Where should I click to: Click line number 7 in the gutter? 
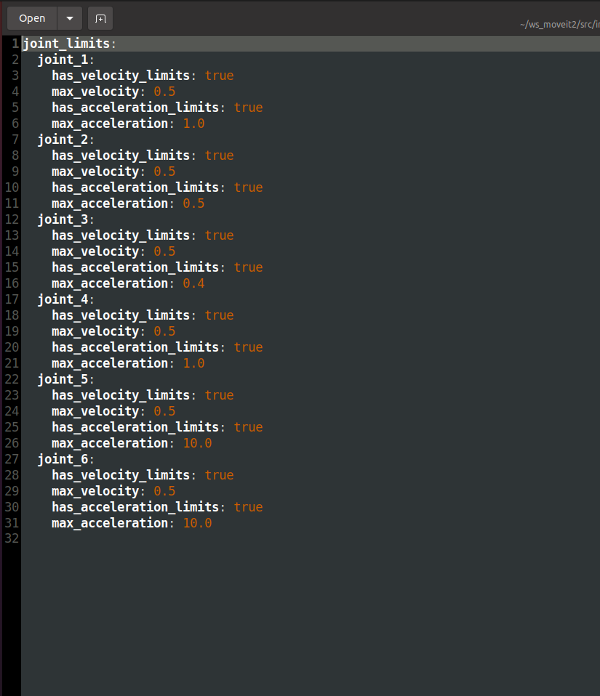(x=14, y=139)
